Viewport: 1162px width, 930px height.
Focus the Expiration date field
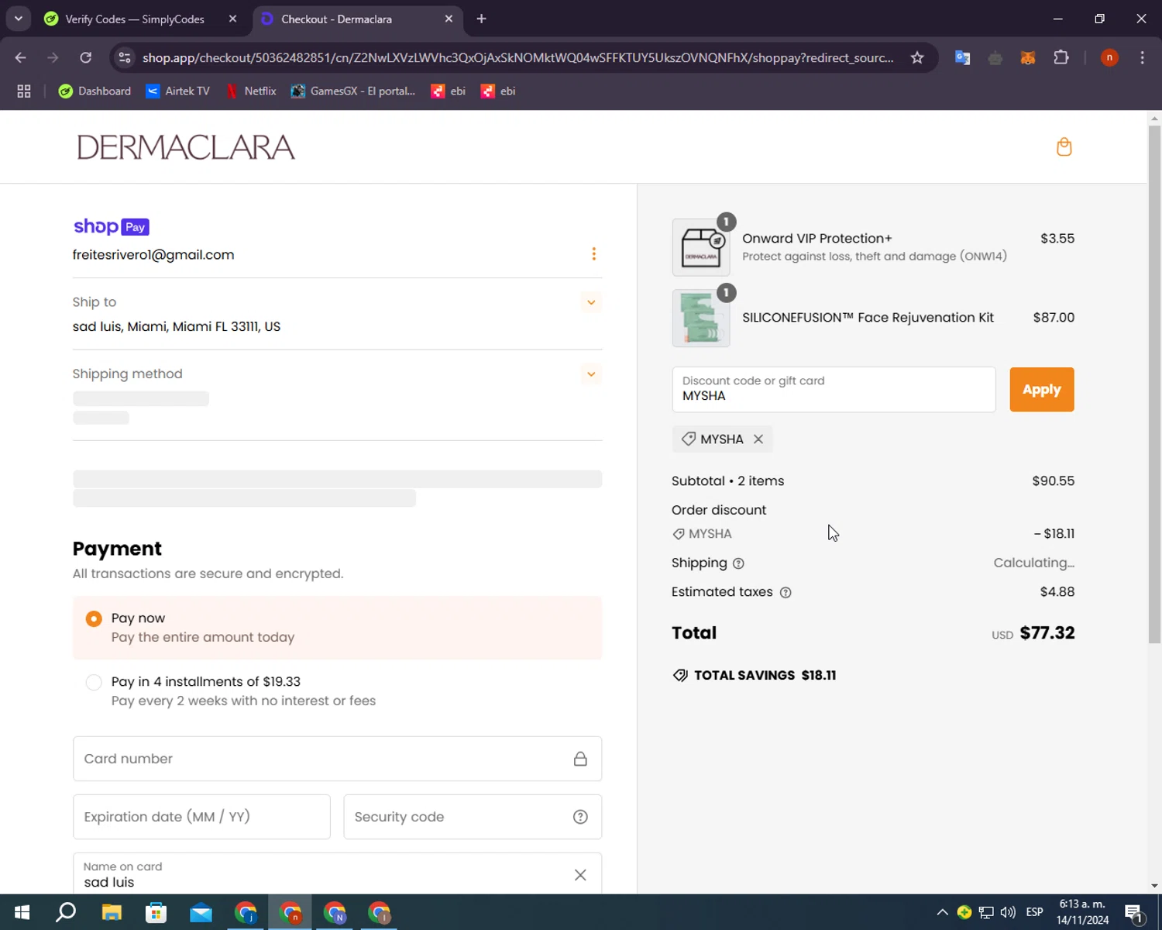[201, 817]
